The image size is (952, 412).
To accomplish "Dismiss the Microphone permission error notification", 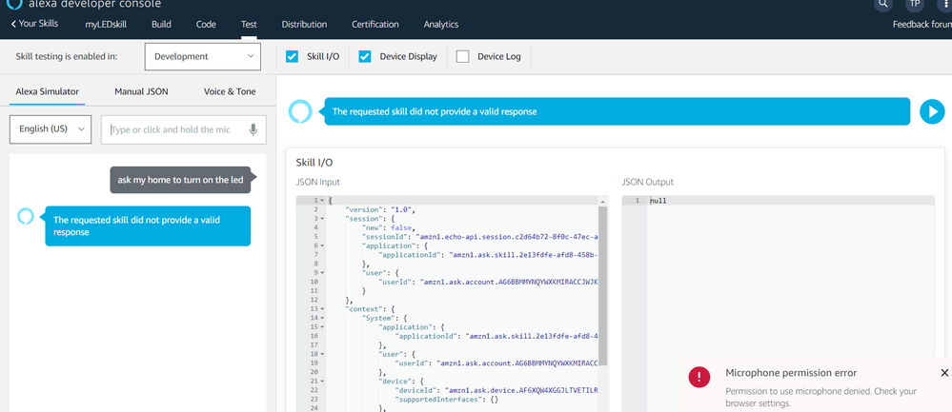I will pos(944,373).
